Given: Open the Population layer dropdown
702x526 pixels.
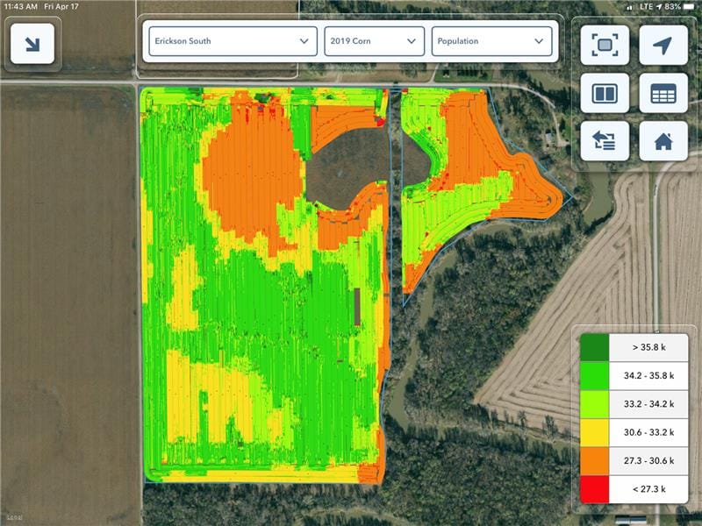Looking at the screenshot, I should (x=491, y=41).
